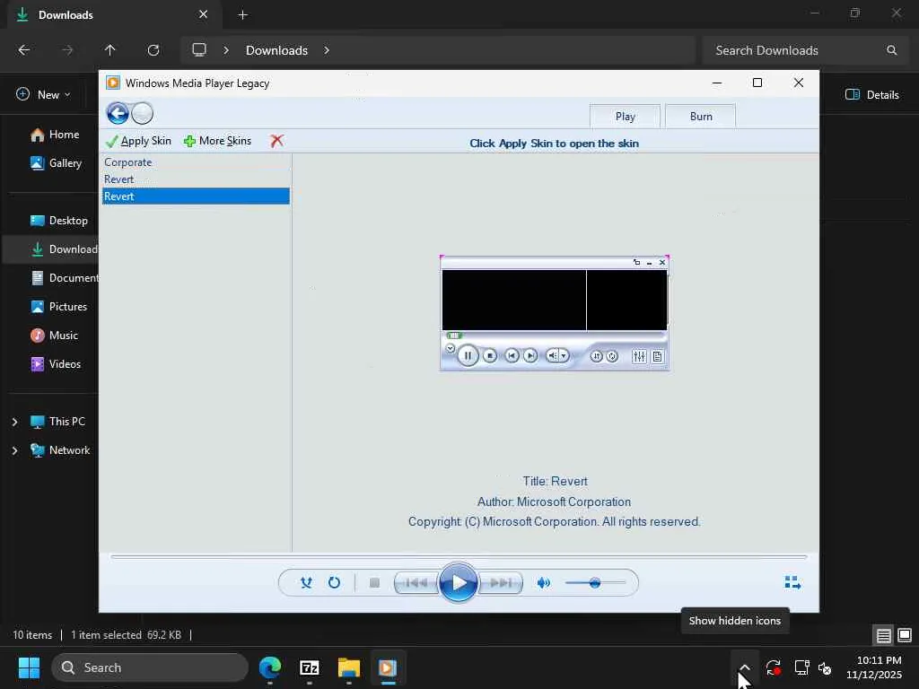Image resolution: width=919 pixels, height=689 pixels.
Task: Select the highlighted Revert skin entry
Action: point(196,196)
